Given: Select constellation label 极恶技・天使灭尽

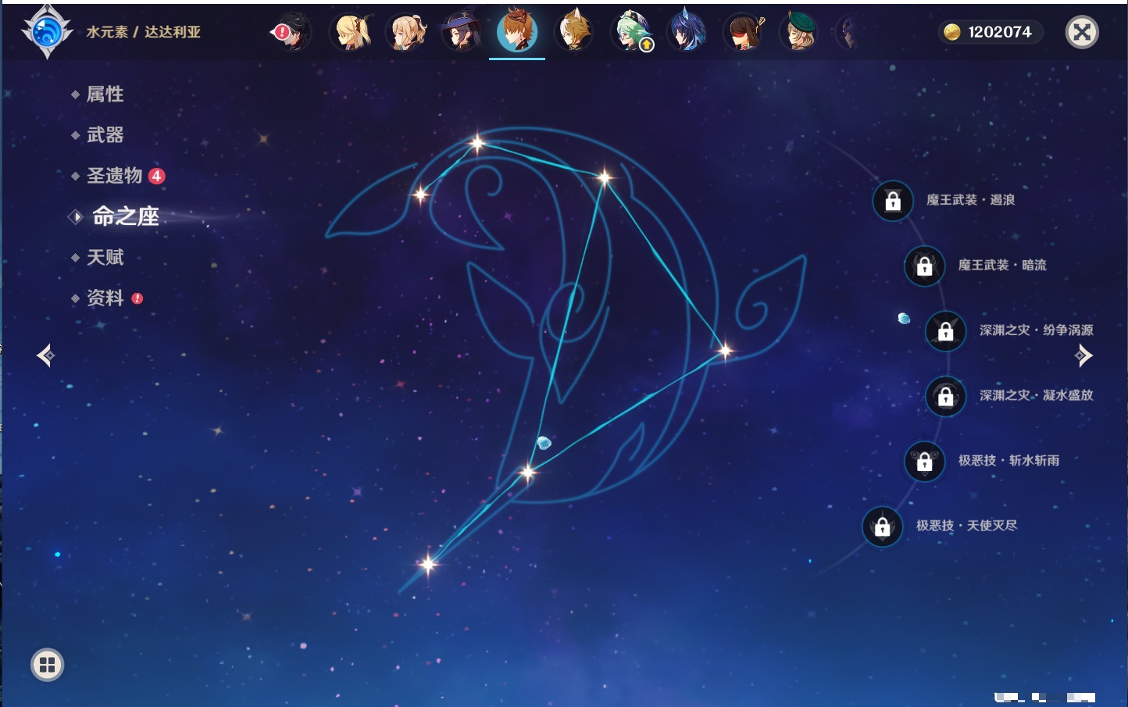Looking at the screenshot, I should point(967,525).
